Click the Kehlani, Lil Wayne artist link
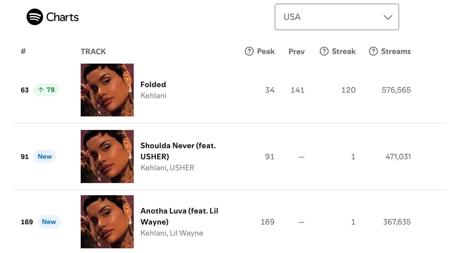Viewport: 461px width, 253px height. (x=172, y=233)
